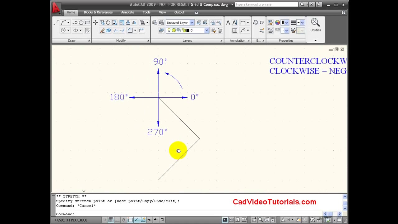Screen dimensions: 398x224
Task: Open the Unsaved Layer dropdown
Action: coord(192,22)
